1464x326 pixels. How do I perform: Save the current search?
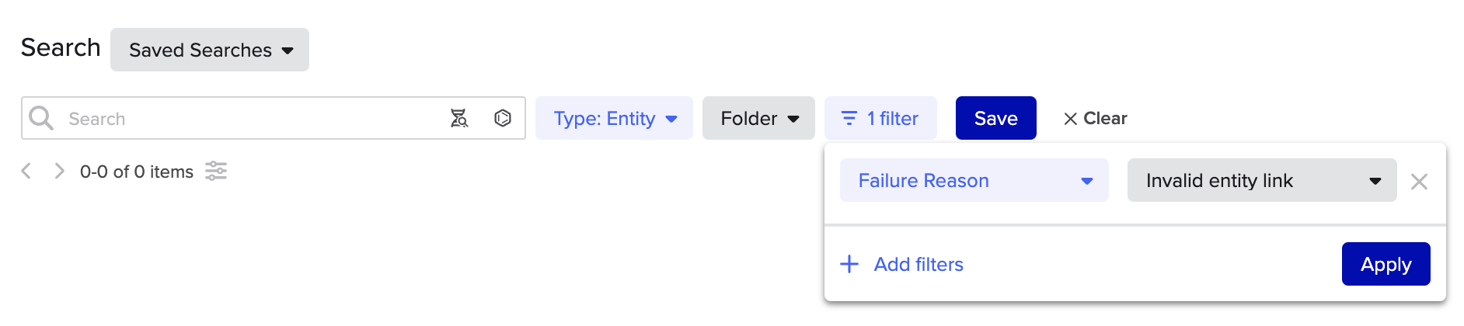(996, 118)
